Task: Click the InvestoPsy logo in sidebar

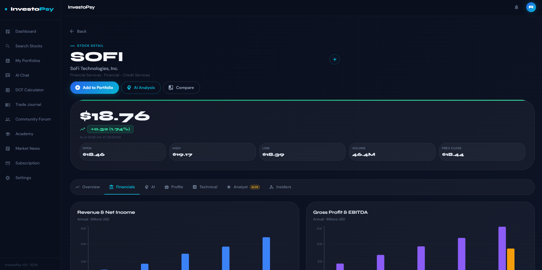Action: [x=30, y=9]
